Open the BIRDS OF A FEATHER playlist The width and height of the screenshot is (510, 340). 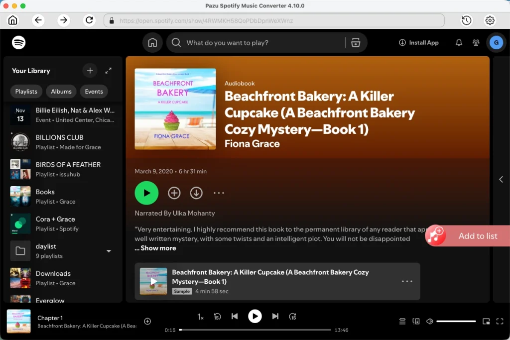click(x=63, y=169)
